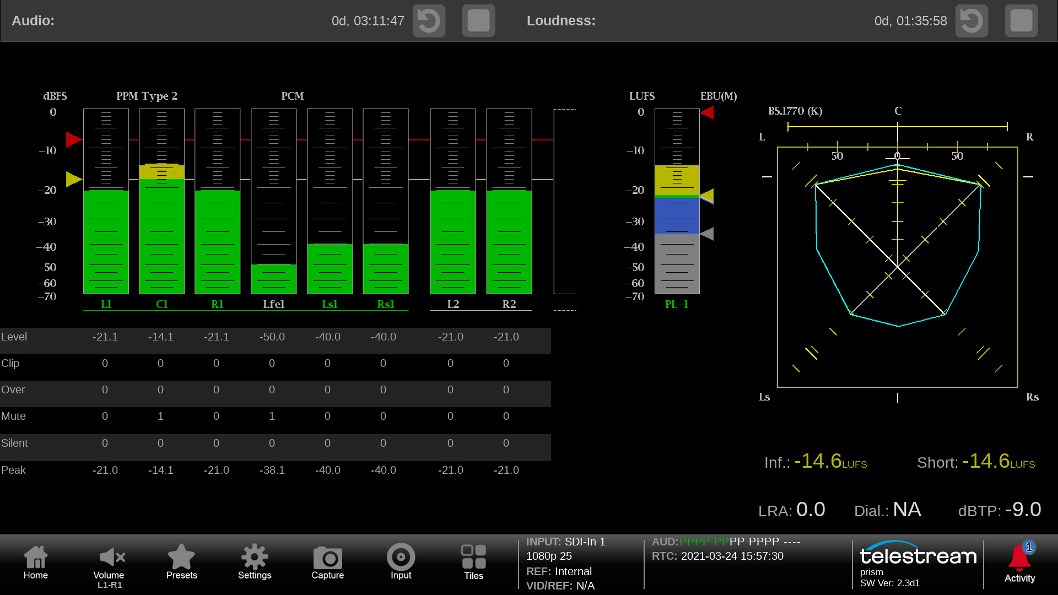
Task: Open the Input selector
Action: click(x=401, y=562)
